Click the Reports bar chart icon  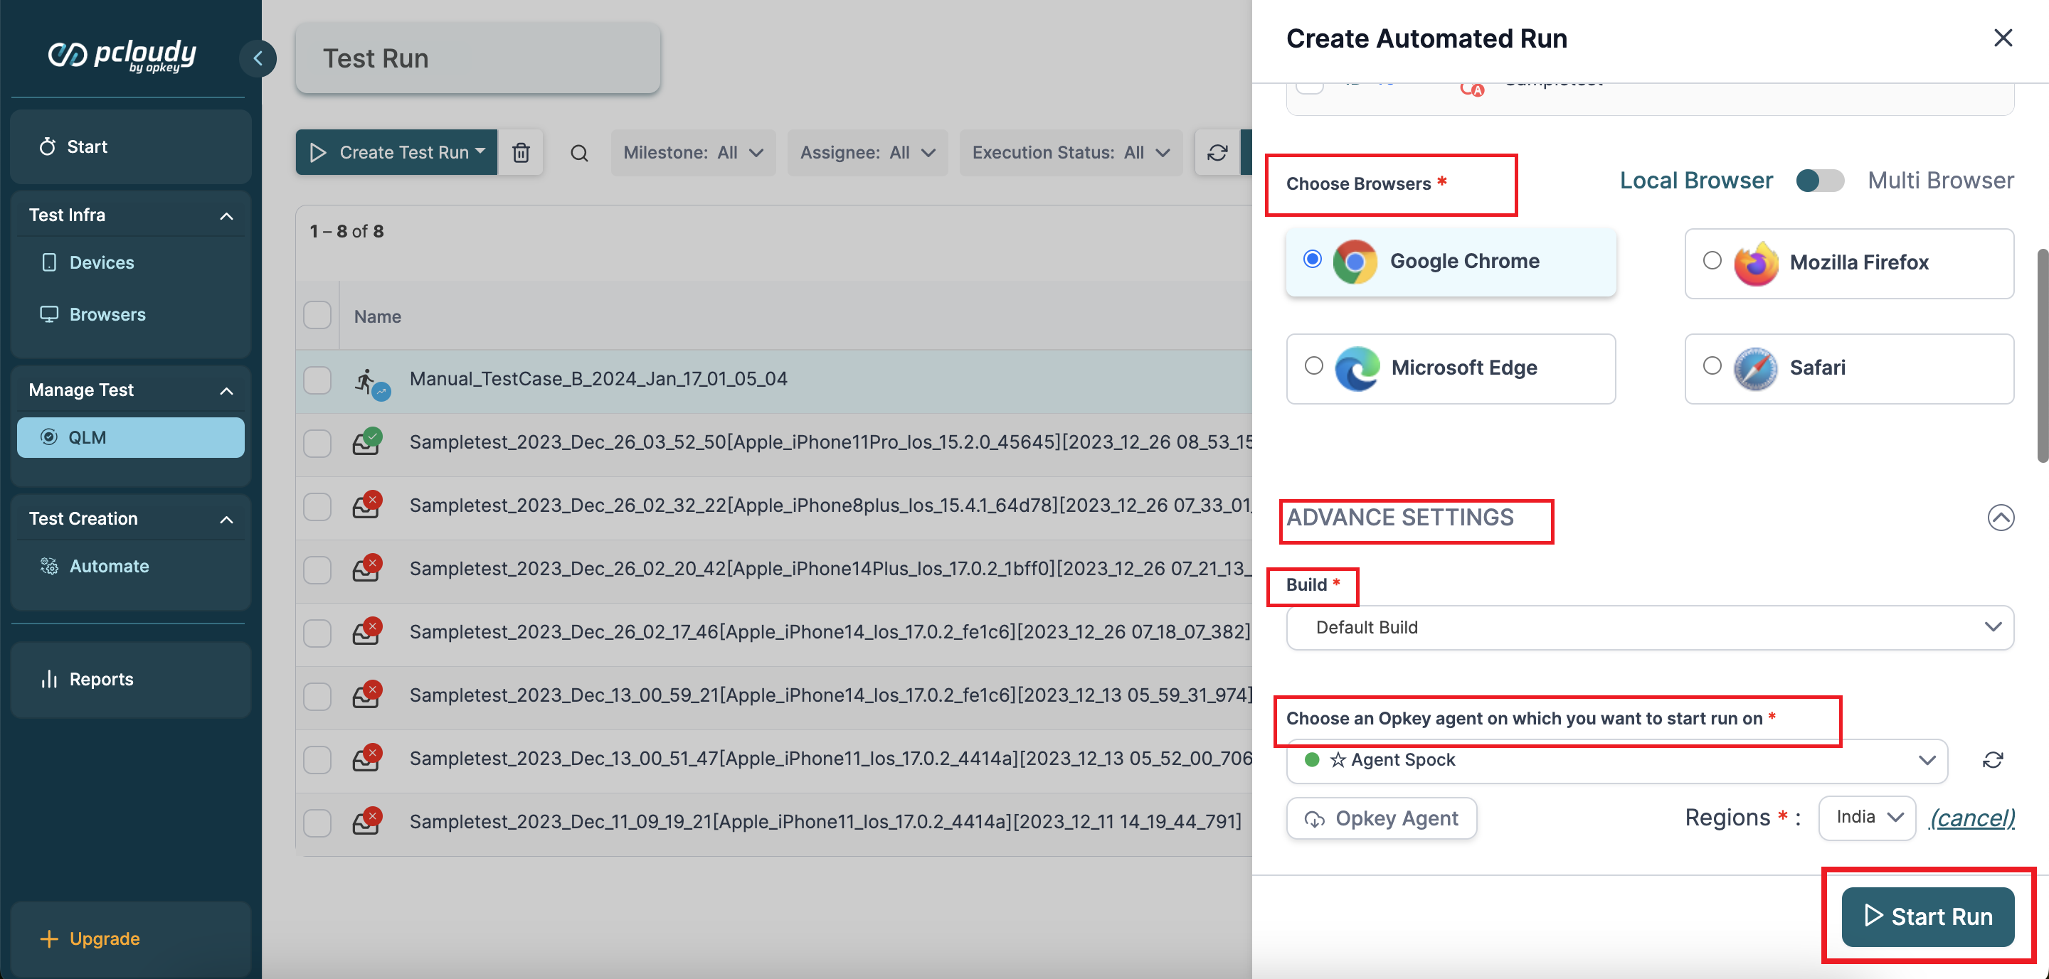click(49, 679)
